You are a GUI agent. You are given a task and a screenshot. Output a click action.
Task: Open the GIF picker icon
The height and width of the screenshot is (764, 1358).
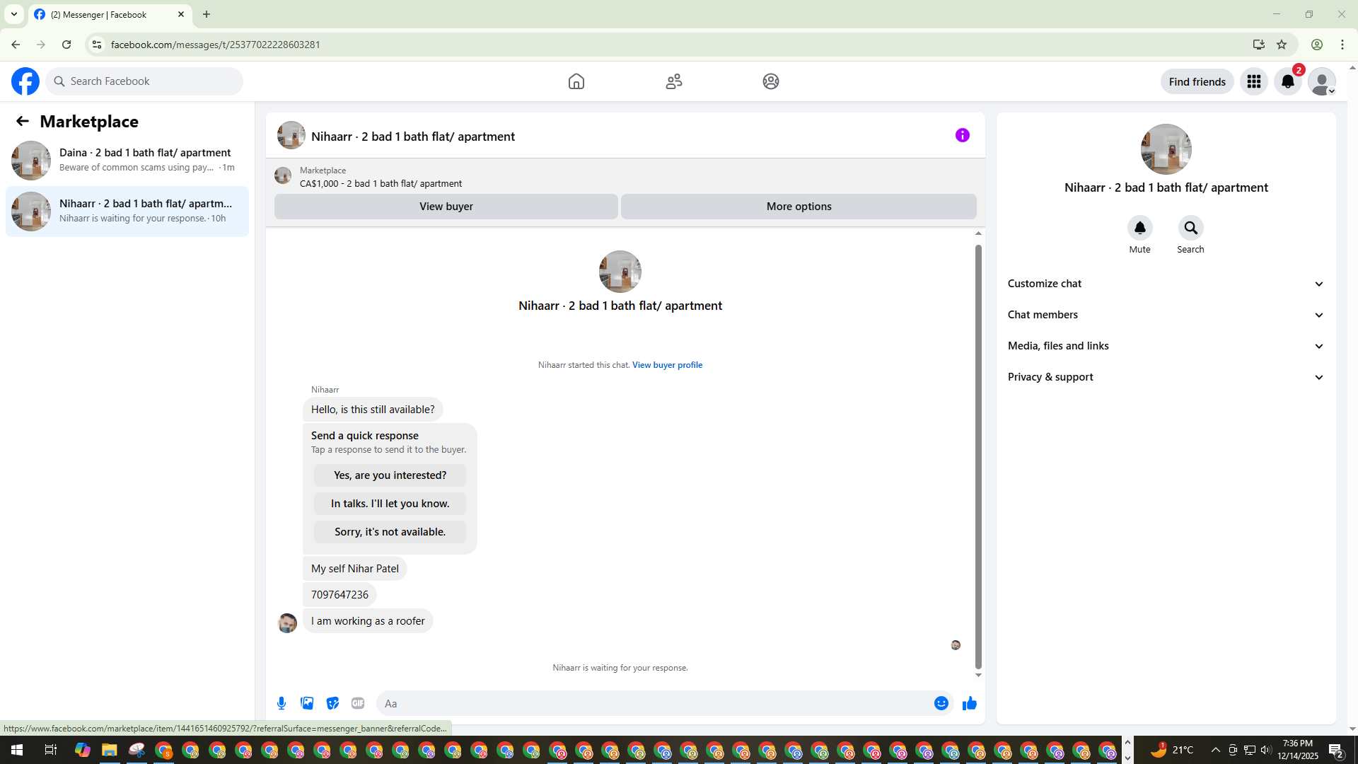(x=358, y=703)
